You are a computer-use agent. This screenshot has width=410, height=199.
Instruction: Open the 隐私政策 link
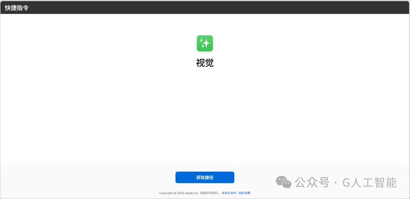(244, 193)
